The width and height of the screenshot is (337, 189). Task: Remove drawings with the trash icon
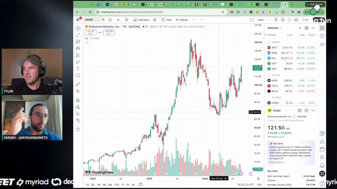click(78, 129)
